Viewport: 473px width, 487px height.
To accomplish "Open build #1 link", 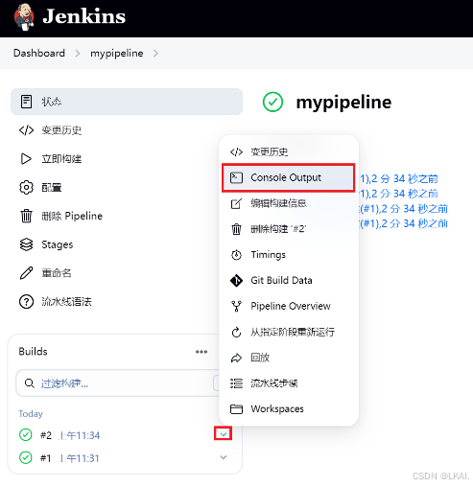I will [45, 458].
